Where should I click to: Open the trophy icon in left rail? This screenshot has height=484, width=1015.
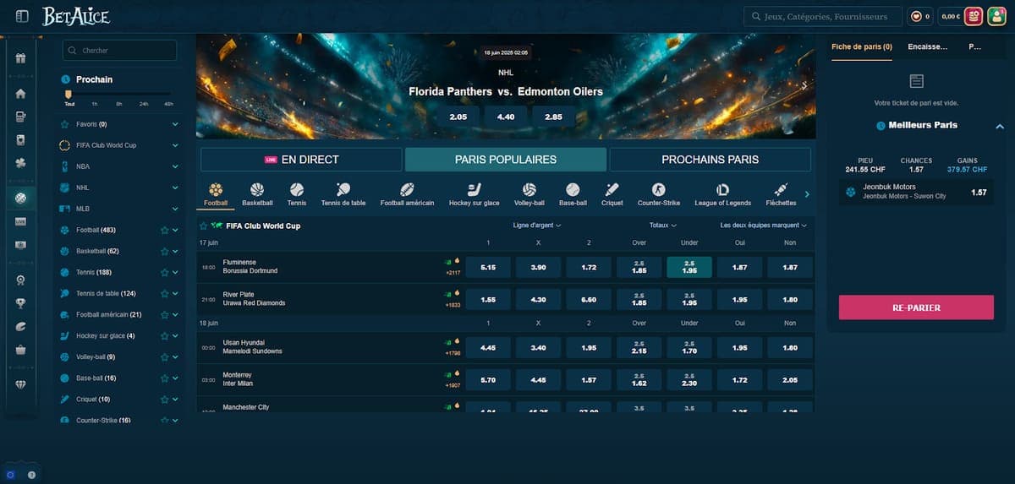pos(21,303)
